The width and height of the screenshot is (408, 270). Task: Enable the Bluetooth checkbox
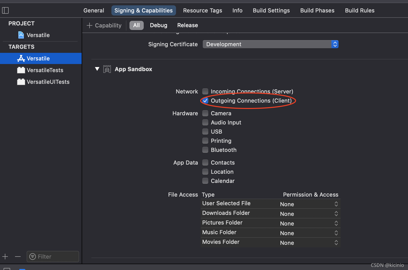coord(205,150)
